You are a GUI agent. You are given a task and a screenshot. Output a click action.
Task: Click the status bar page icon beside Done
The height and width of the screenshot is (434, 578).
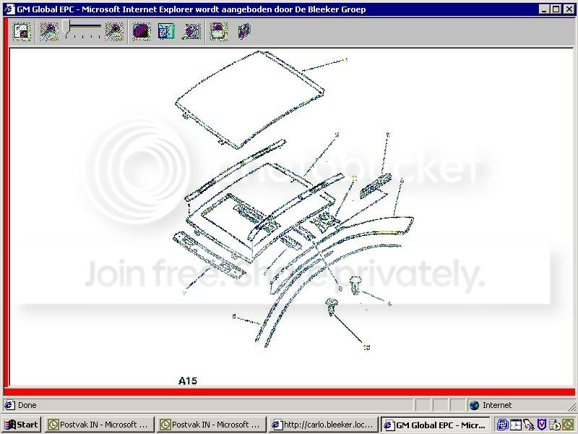pyautogui.click(x=10, y=405)
